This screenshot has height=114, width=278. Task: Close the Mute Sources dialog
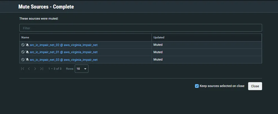[x=255, y=86]
